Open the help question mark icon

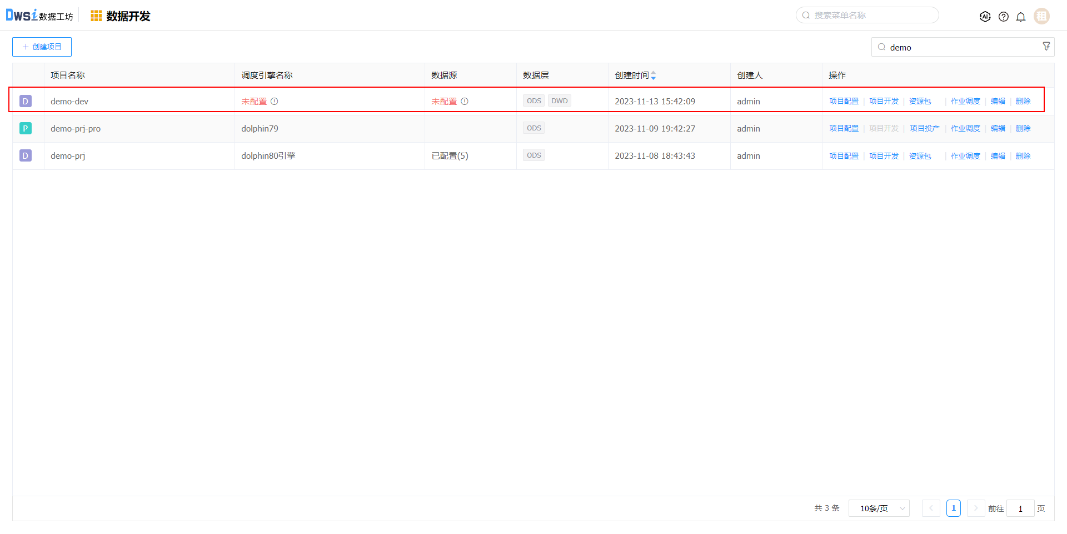[x=1003, y=17]
